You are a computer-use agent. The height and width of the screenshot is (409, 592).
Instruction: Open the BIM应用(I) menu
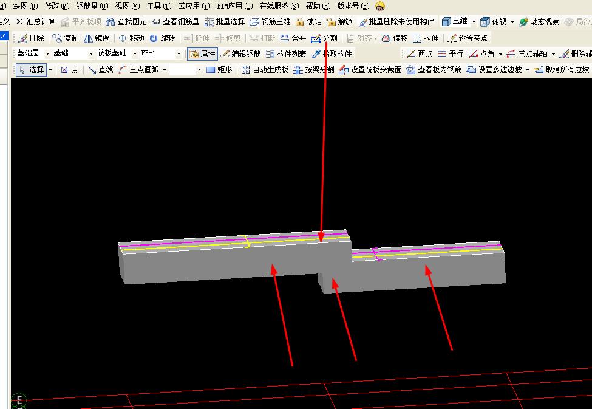coord(235,6)
